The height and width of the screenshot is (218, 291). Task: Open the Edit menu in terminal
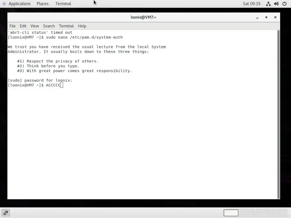(x=23, y=26)
